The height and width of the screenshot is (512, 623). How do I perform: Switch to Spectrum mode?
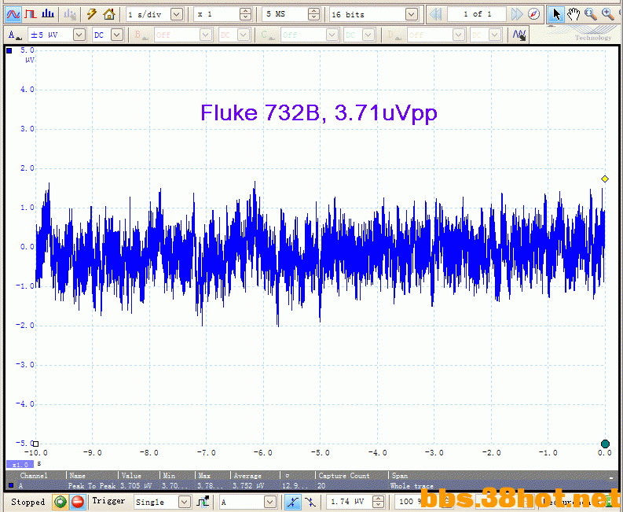click(x=48, y=15)
